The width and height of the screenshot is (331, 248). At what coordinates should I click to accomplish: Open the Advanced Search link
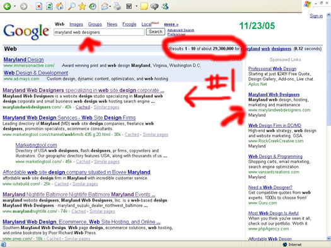coord(181,30)
